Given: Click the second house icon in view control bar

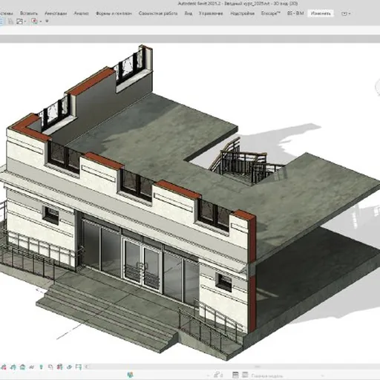Looking at the screenshot, I should coord(13,367).
